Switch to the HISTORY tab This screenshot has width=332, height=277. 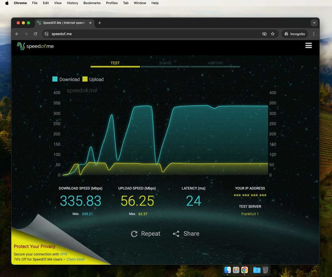[x=216, y=63]
